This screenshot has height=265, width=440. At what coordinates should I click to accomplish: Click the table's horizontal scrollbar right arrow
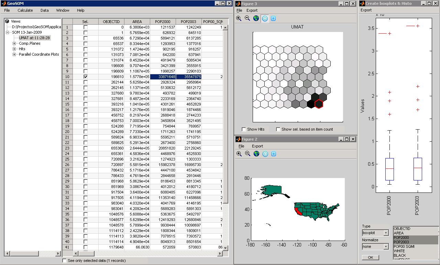(220, 254)
